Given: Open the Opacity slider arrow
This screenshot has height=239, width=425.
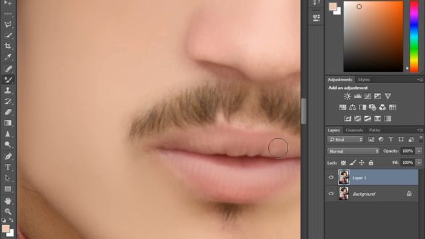Looking at the screenshot, I should (x=419, y=151).
